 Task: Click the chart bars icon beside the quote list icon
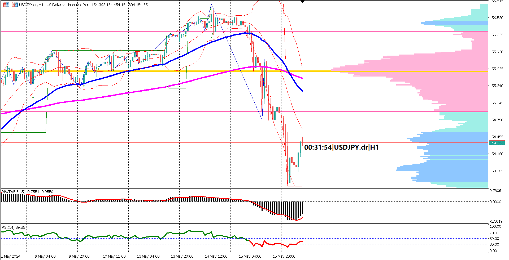[x=15, y=5]
